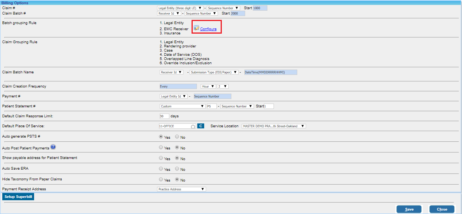Click the Setup Superbill tab
The width and height of the screenshot is (462, 214).
18,197
